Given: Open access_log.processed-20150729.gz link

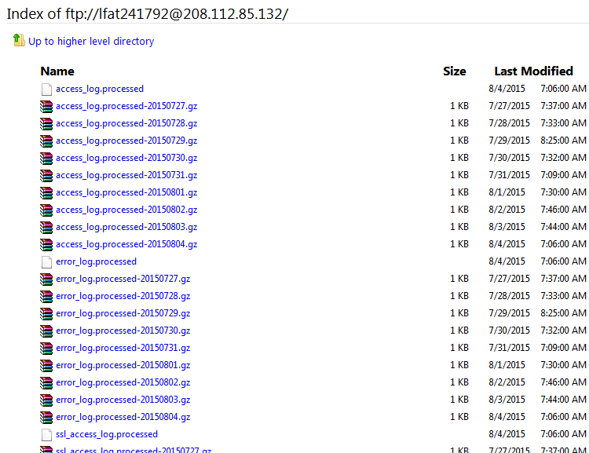Looking at the screenshot, I should tap(126, 141).
